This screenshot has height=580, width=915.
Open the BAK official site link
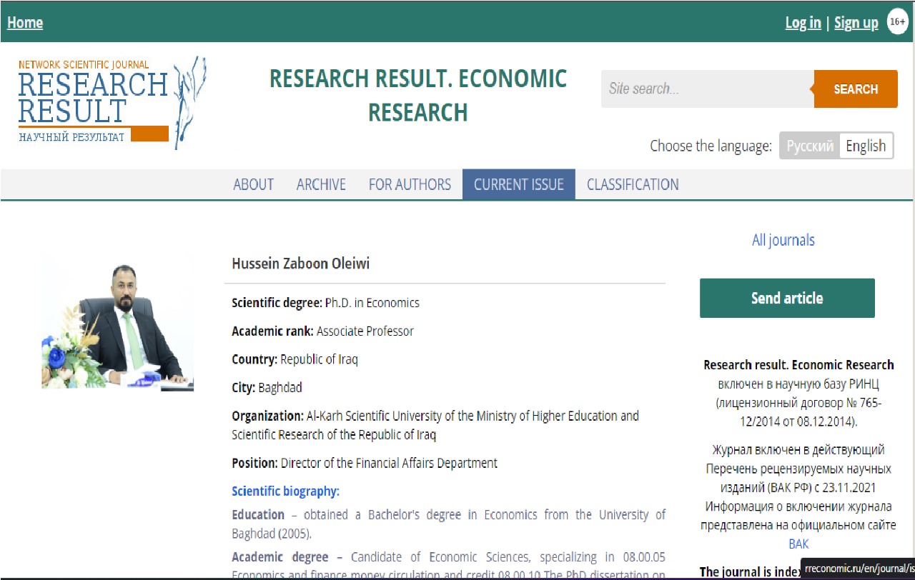(x=798, y=544)
